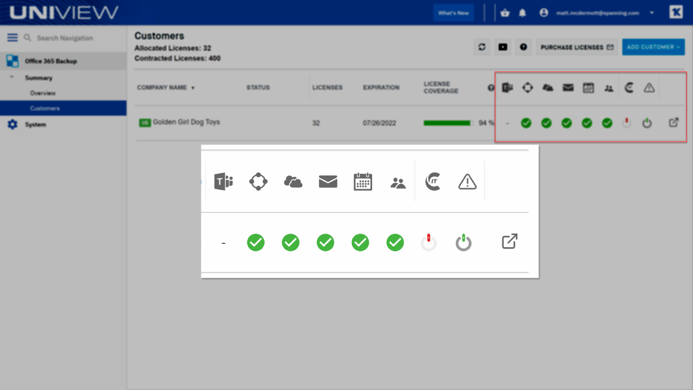Click the License Coverage column header
The image size is (693, 390).
(x=441, y=87)
